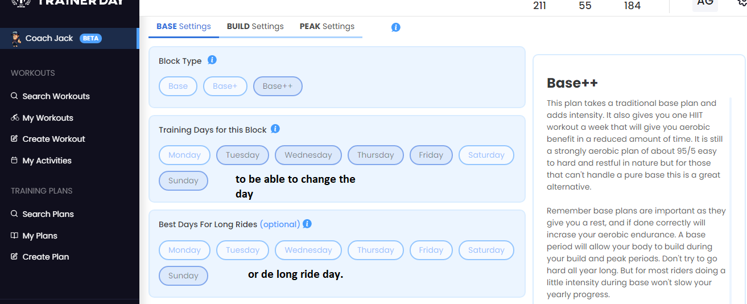The height and width of the screenshot is (304, 747).
Task: Click the info icon next to Best Days For Long Rides
Action: [x=307, y=224]
